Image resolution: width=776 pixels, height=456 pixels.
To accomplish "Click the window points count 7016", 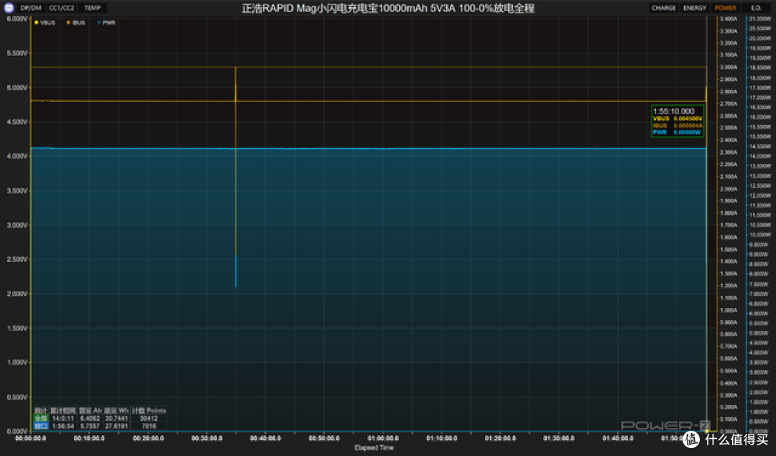I will pyautogui.click(x=149, y=426).
